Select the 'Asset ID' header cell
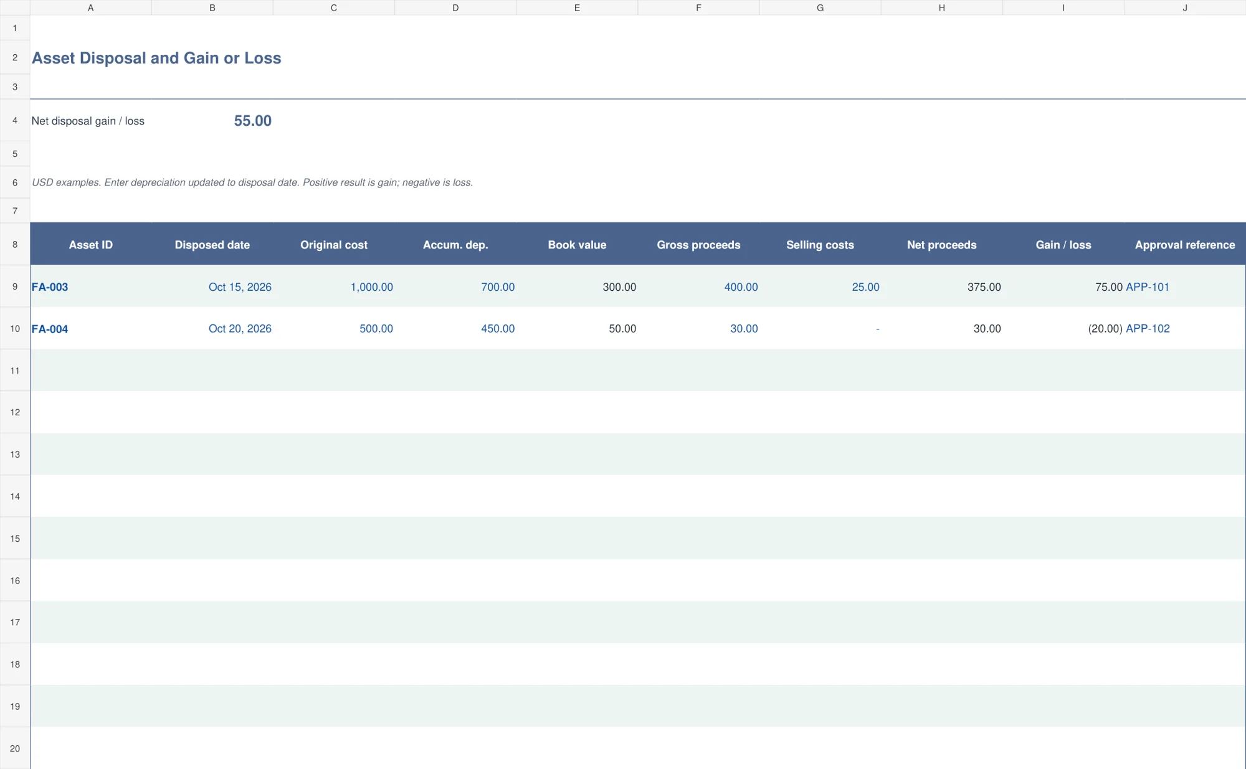The width and height of the screenshot is (1246, 769). (x=91, y=245)
